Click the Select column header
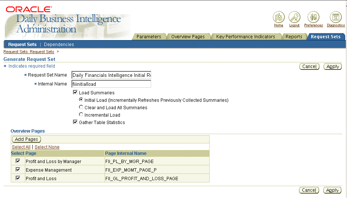 17,153
